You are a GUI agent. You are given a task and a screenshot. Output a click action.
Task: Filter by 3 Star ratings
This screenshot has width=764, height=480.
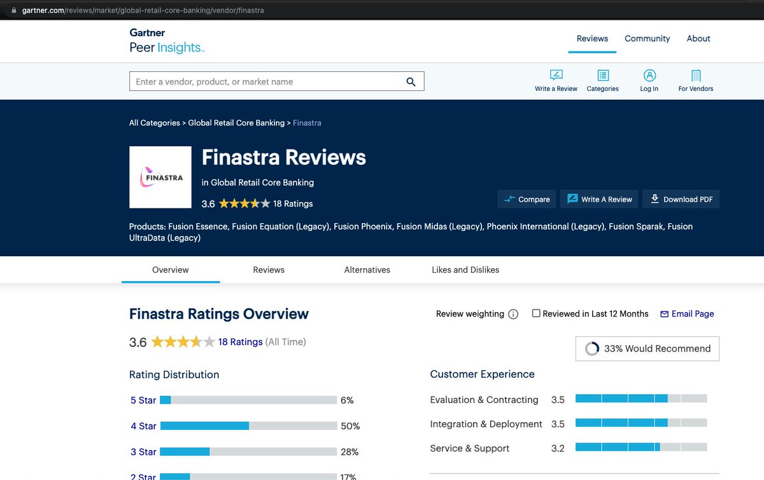(x=143, y=452)
